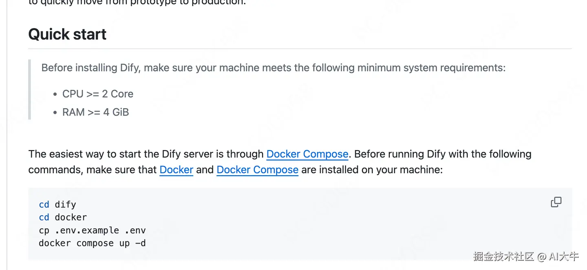Click the 'docker compose up -d' command
The width and height of the screenshot is (587, 270).
point(92,243)
